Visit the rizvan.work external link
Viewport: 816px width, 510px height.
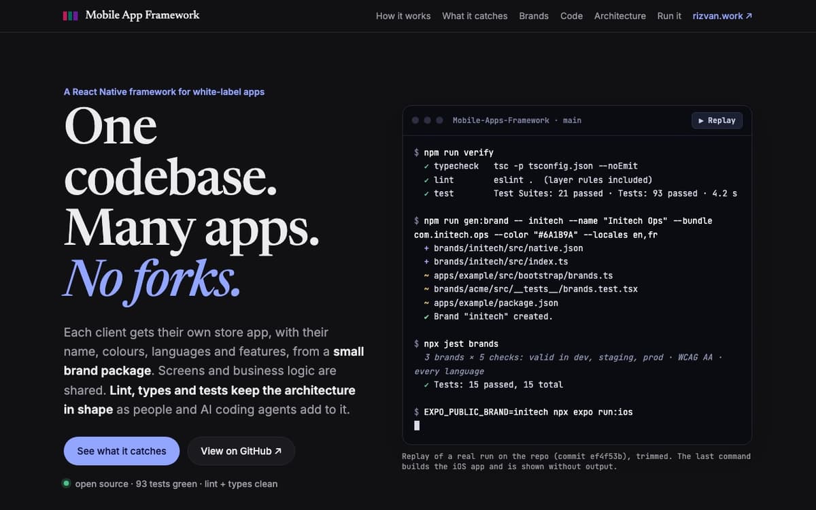[722, 16]
